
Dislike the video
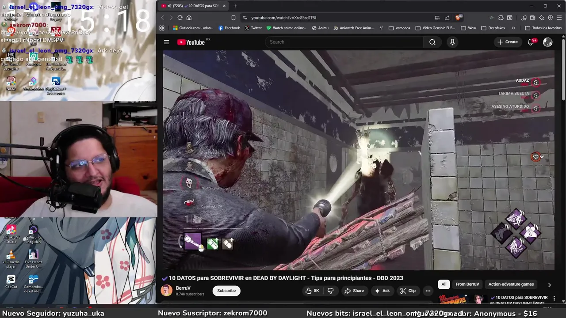(330, 291)
